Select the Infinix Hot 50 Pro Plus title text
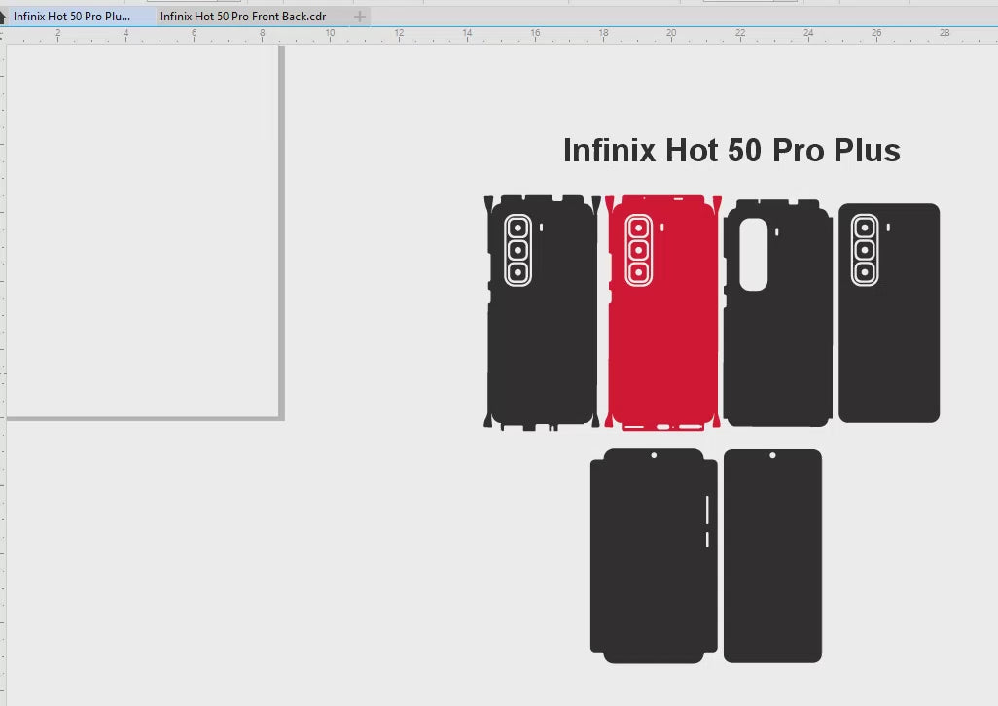The height and width of the screenshot is (706, 998). pyautogui.click(x=731, y=151)
